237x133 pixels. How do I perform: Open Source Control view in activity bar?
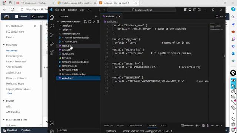click(x=52, y=35)
